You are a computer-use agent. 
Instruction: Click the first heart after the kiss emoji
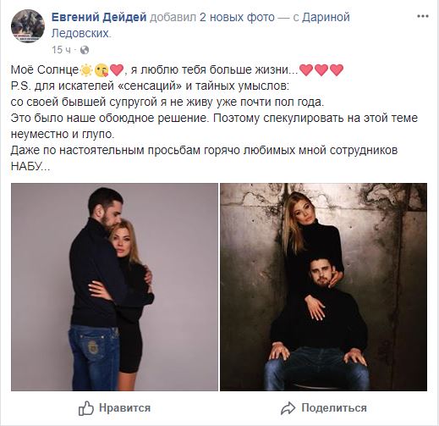tap(117, 70)
